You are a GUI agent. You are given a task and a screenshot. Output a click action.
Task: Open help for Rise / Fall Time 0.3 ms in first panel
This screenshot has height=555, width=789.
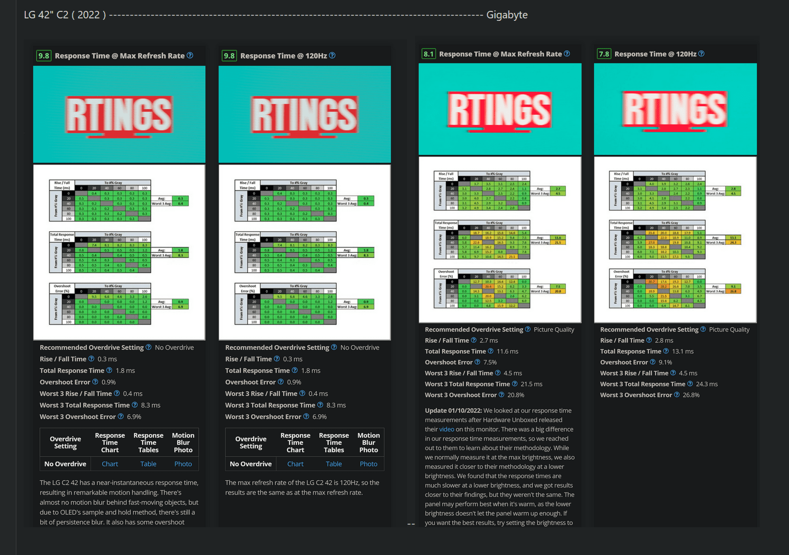91,359
